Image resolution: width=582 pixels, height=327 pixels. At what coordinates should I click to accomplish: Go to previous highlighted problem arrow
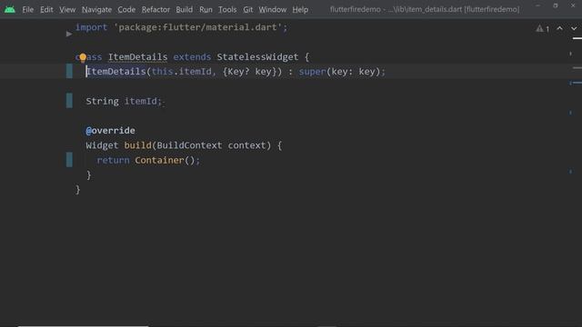pos(559,28)
